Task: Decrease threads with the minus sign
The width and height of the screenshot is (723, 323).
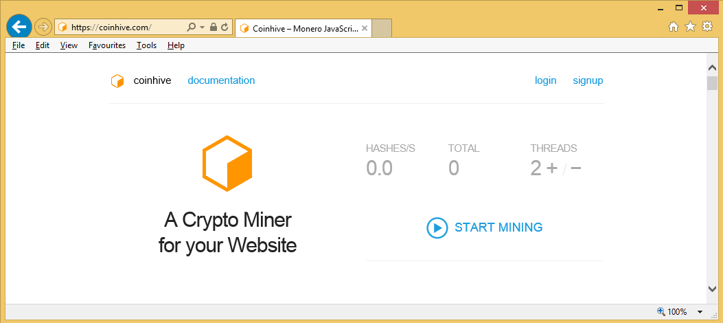Action: tap(576, 168)
